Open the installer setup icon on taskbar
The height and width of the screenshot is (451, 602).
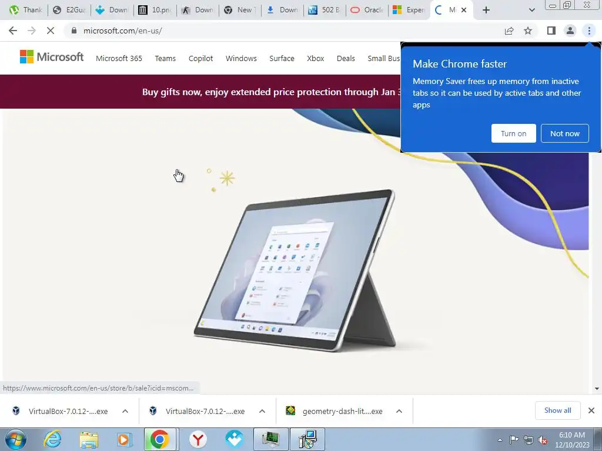click(x=308, y=439)
